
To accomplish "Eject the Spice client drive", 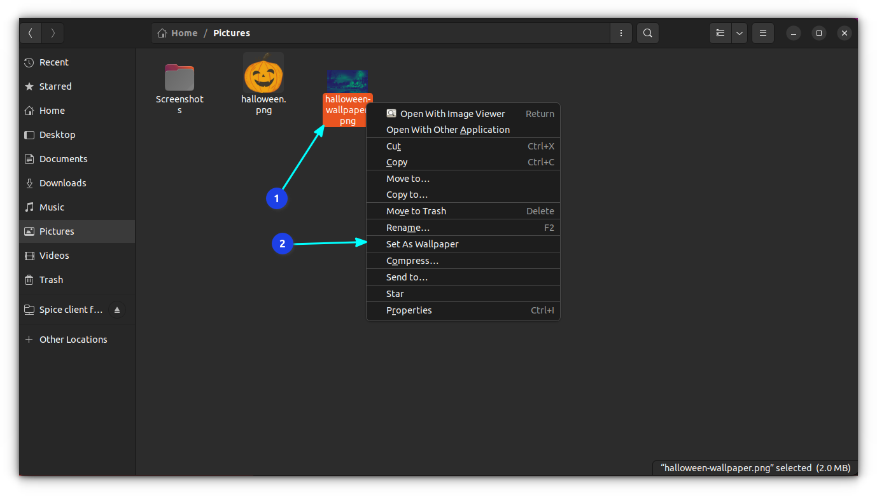I will point(117,310).
